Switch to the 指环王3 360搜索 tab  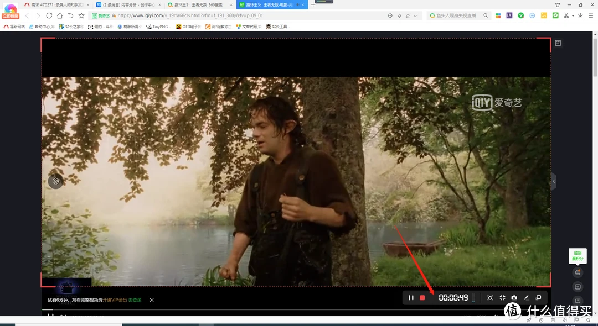pos(200,4)
